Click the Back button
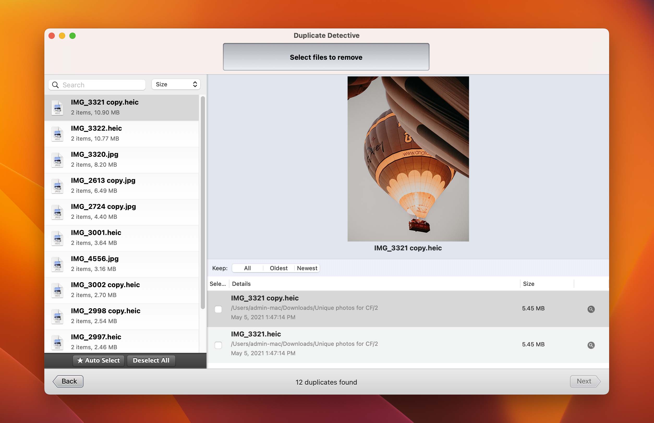 pyautogui.click(x=69, y=380)
